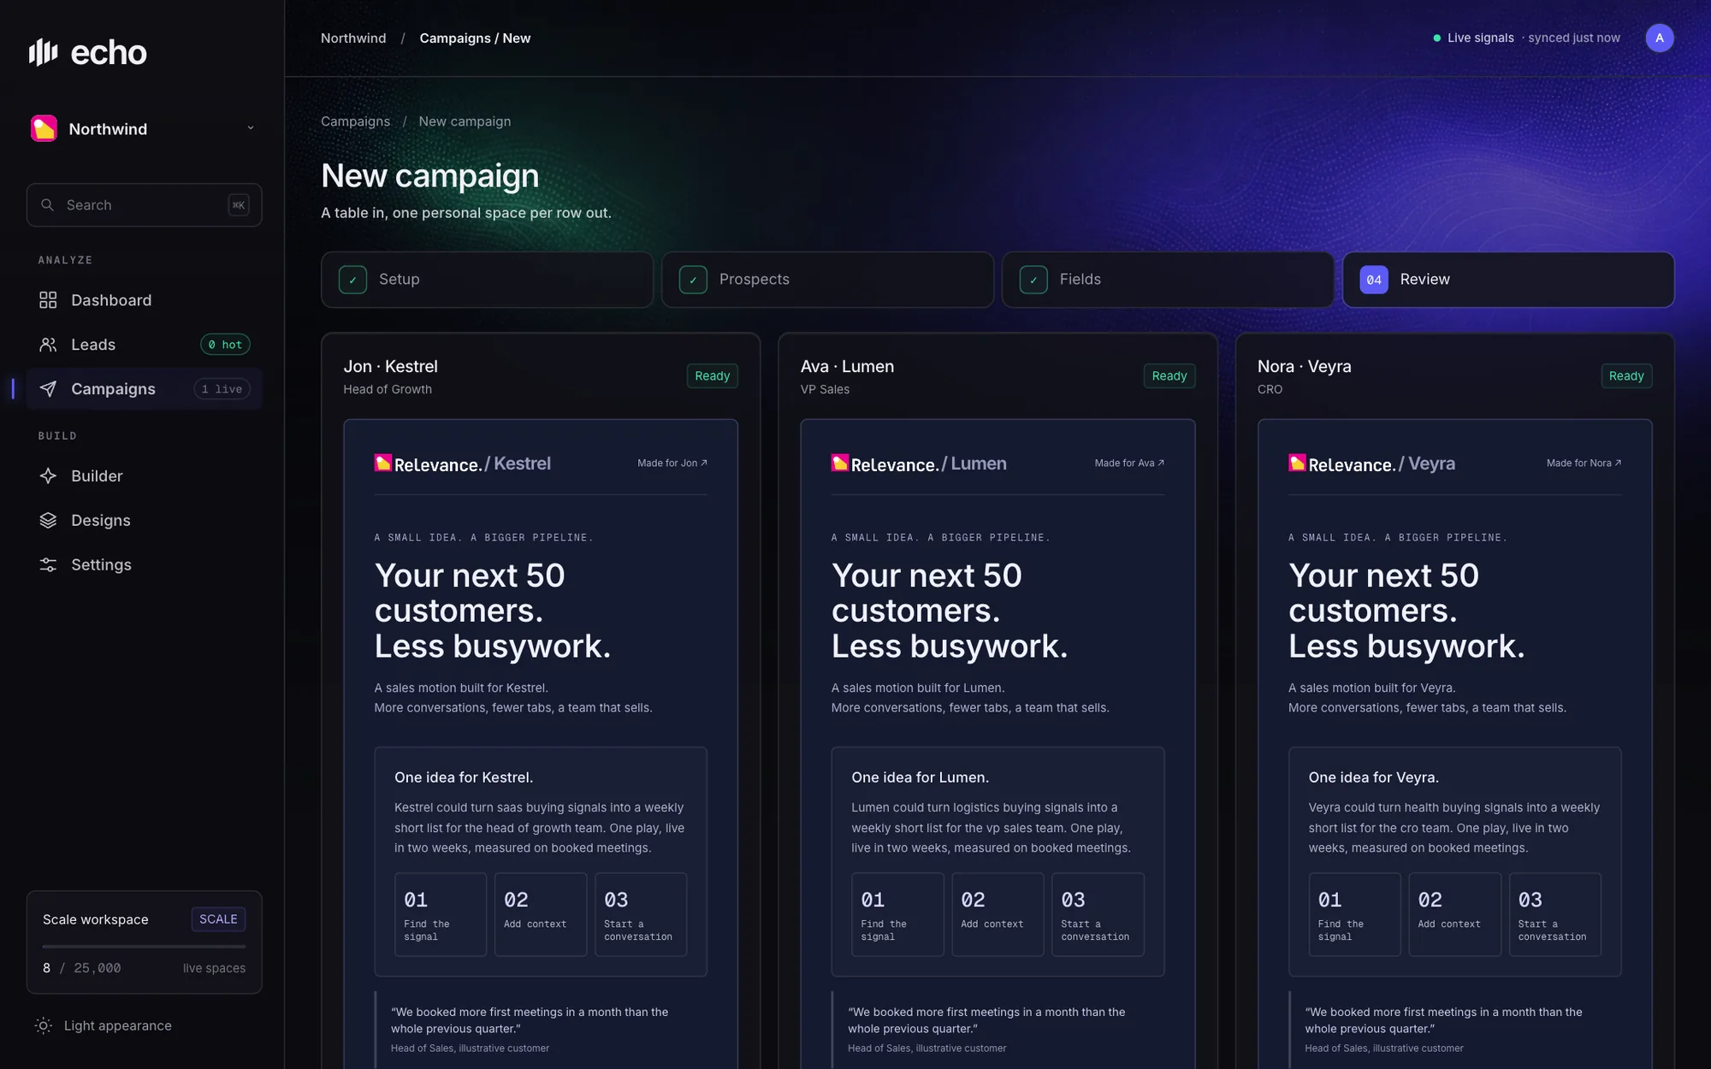This screenshot has height=1069, width=1711.
Task: Toggle Light appearance mode
Action: pyautogui.click(x=104, y=1025)
